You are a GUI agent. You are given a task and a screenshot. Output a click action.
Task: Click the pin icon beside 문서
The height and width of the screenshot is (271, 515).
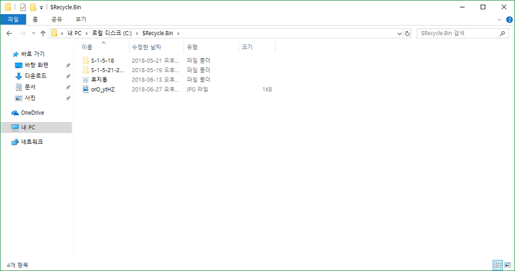68,88
